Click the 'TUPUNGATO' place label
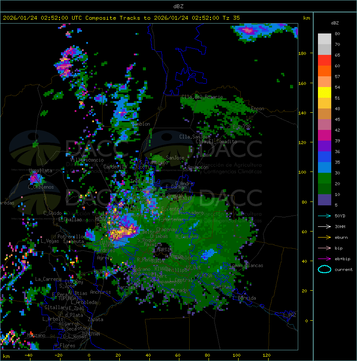 [x=70, y=298]
